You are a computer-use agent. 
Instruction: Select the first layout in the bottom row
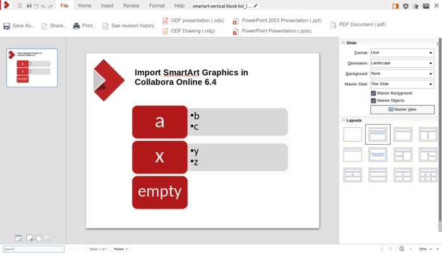[352, 175]
